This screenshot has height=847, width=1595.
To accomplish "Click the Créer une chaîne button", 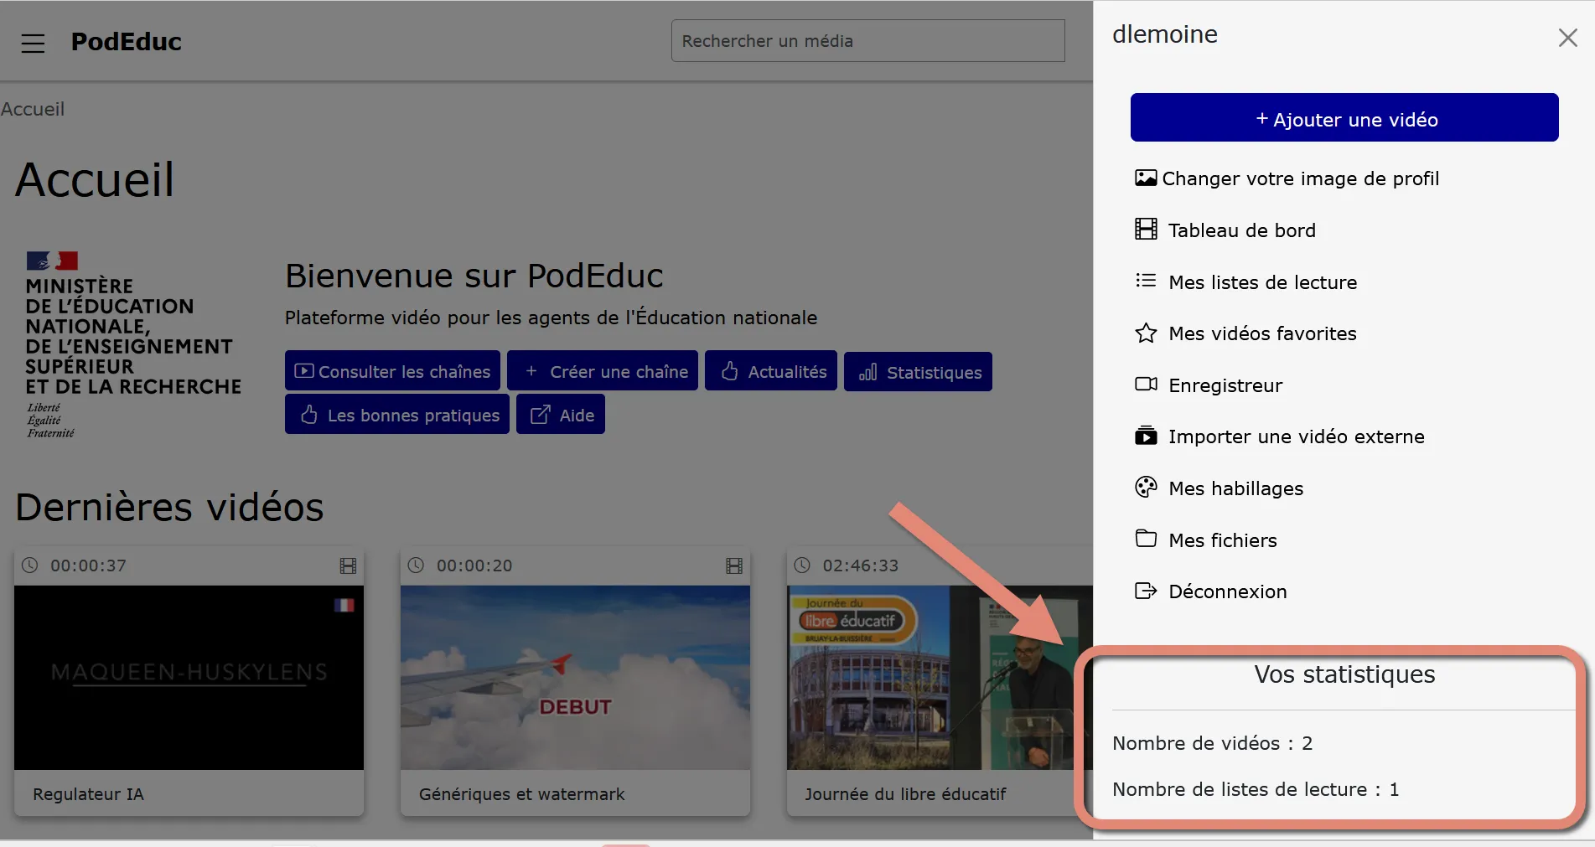I will [603, 371].
